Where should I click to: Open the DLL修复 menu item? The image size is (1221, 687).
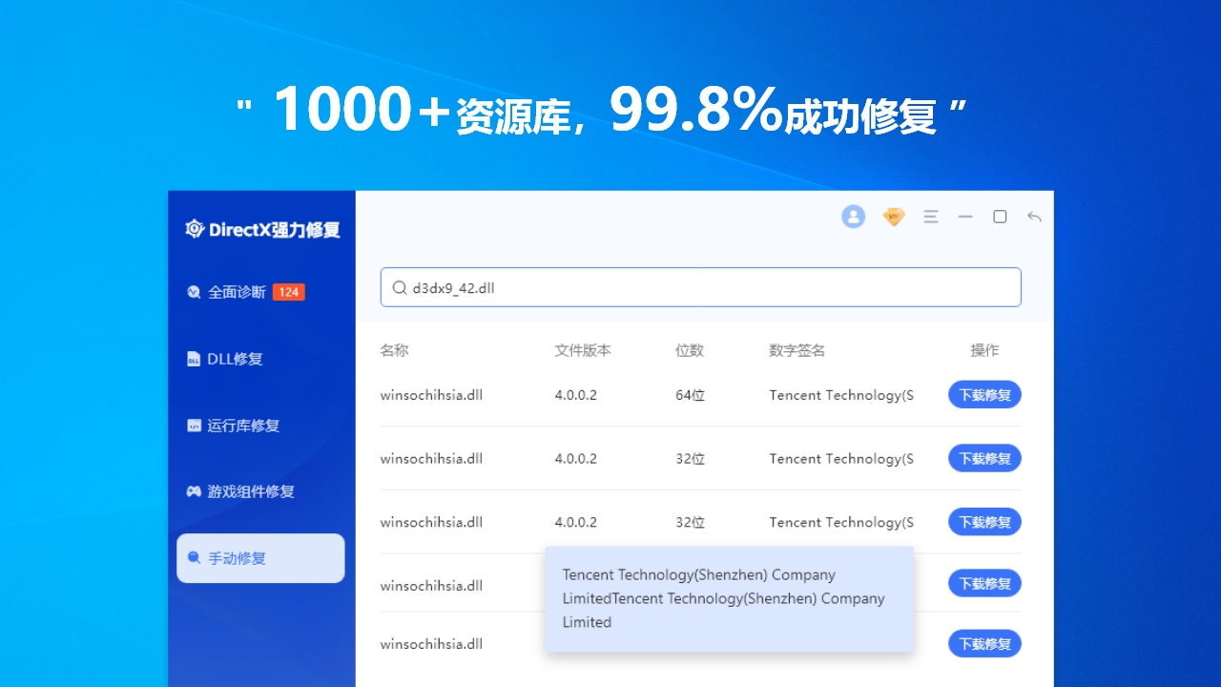(x=223, y=359)
